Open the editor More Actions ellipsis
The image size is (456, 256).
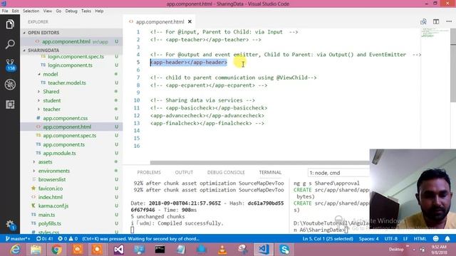click(449, 21)
